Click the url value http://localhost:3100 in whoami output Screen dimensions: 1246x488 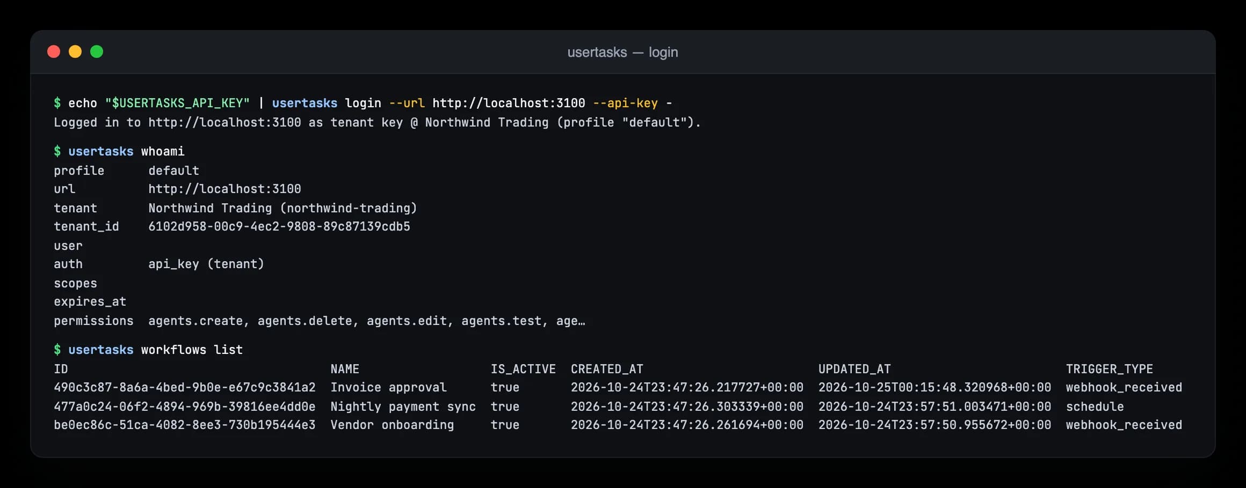pyautogui.click(x=224, y=189)
